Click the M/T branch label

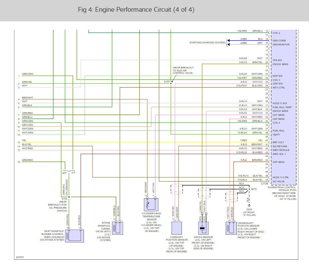pyautogui.click(x=65, y=173)
